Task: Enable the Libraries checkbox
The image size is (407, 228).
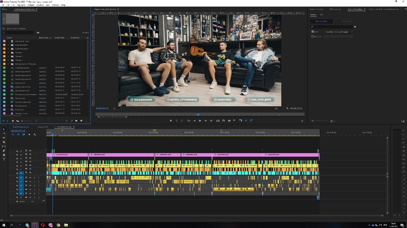Action: click(312, 37)
